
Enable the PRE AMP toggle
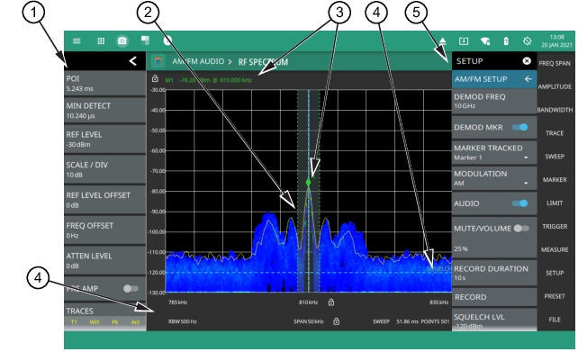point(131,288)
